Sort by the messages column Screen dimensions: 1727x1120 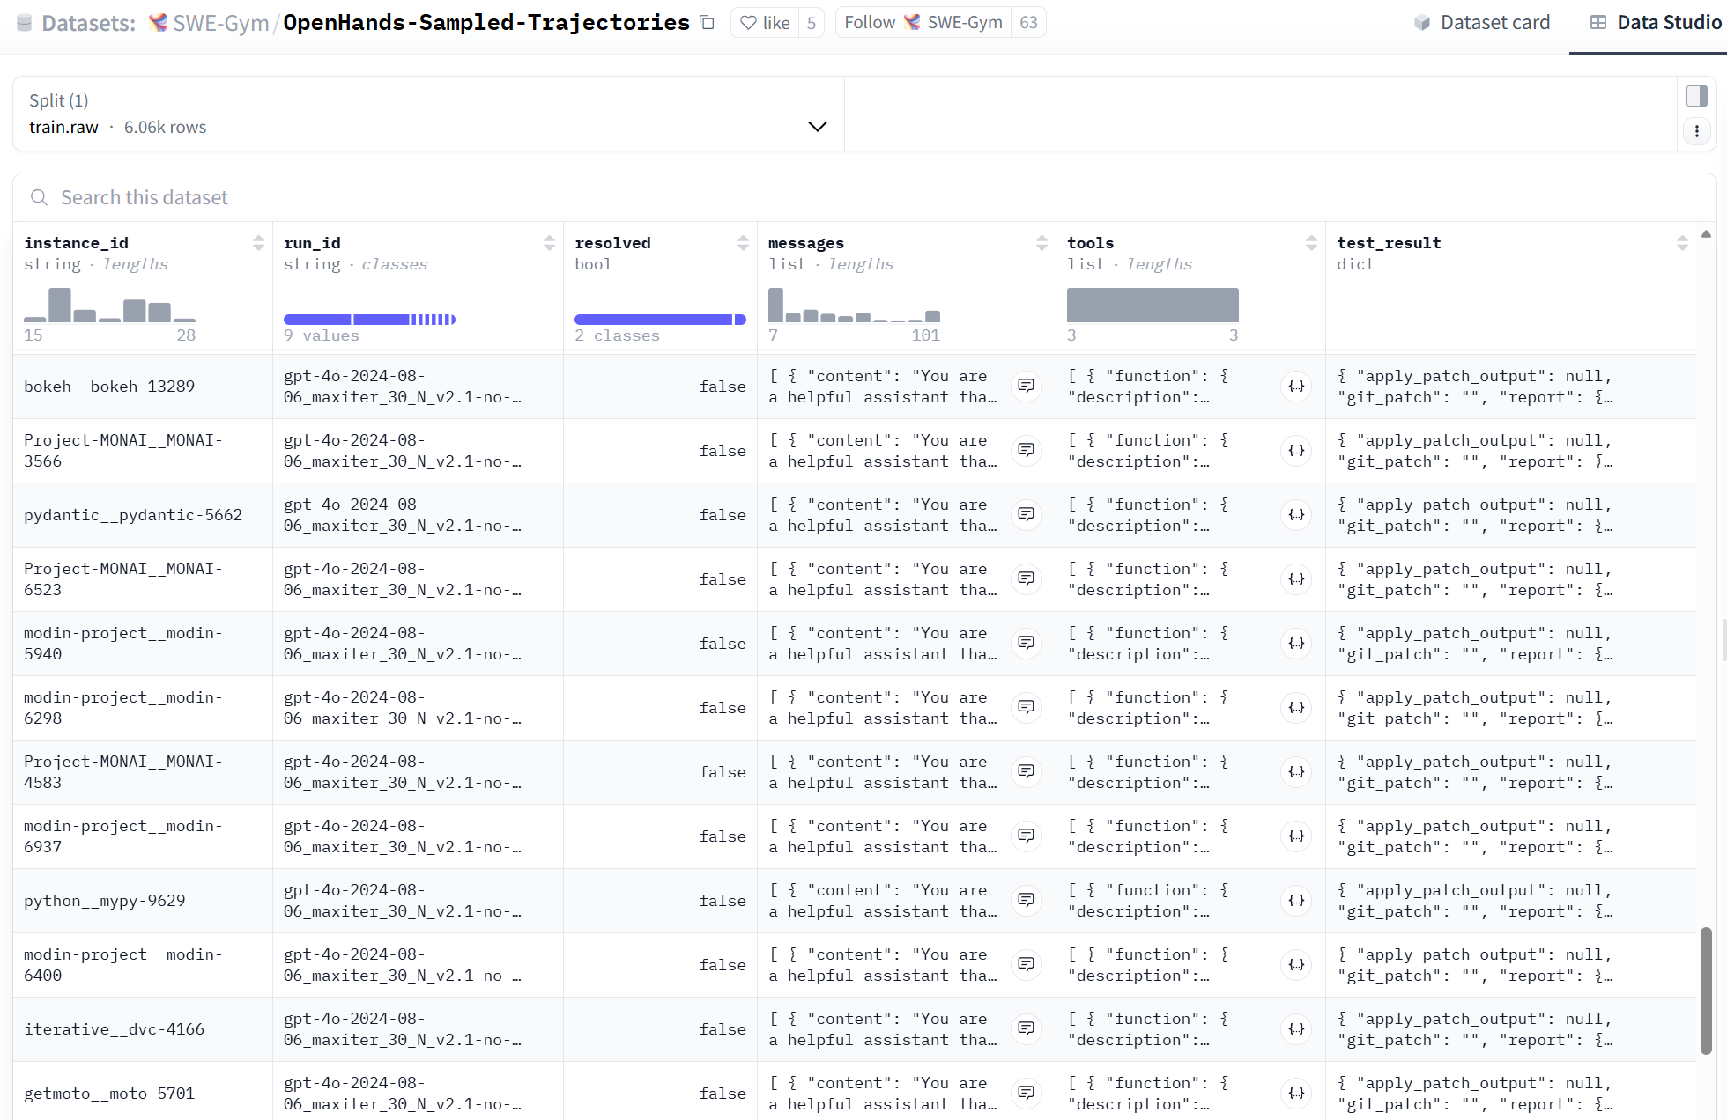[x=1041, y=243]
